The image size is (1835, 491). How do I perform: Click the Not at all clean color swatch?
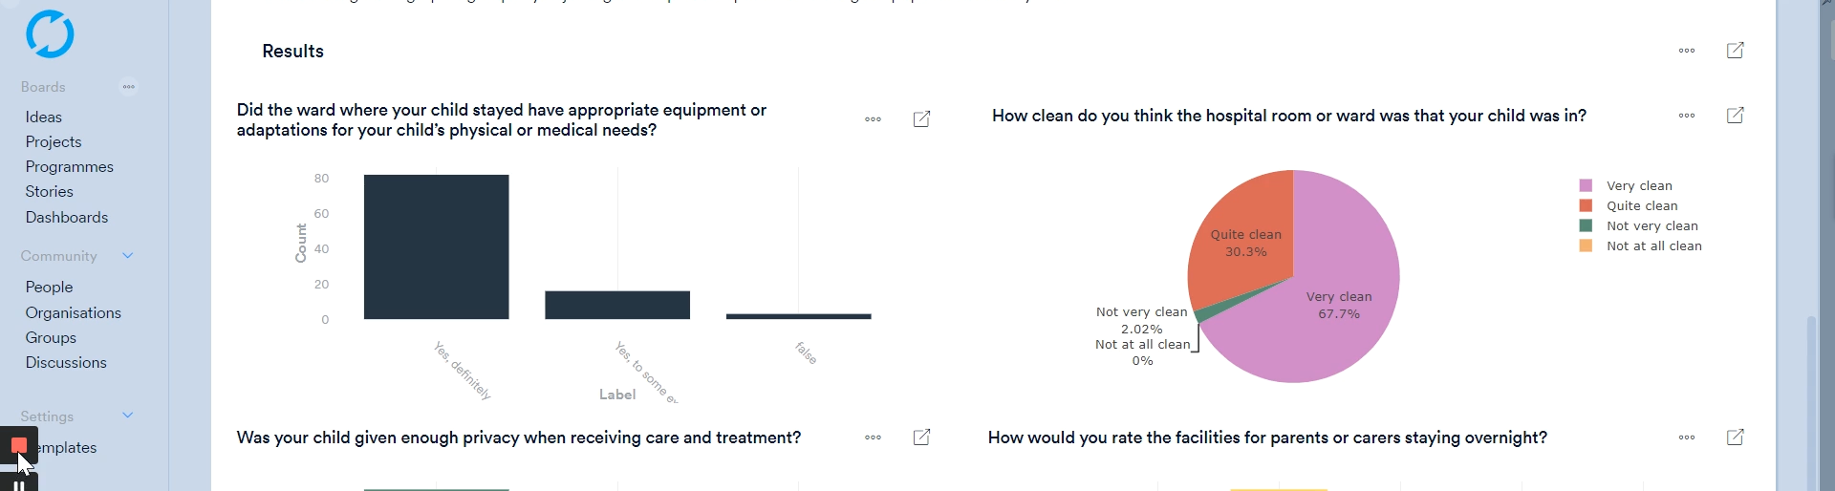coord(1586,245)
